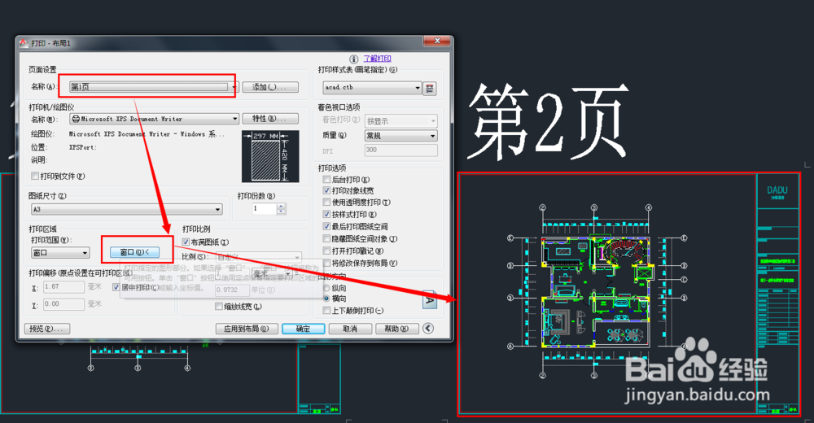Image resolution: width=814 pixels, height=423 pixels.
Task: Select the 横向 landscape radio button
Action: 326,299
